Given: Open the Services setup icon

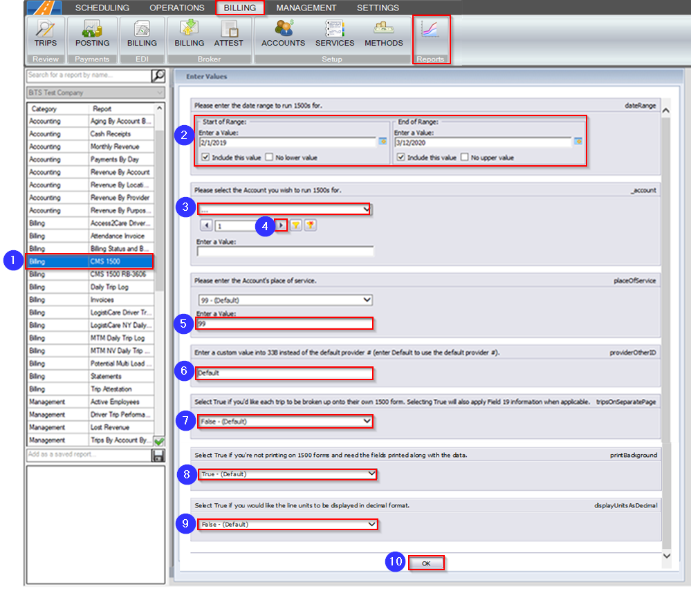Looking at the screenshot, I should (x=335, y=34).
